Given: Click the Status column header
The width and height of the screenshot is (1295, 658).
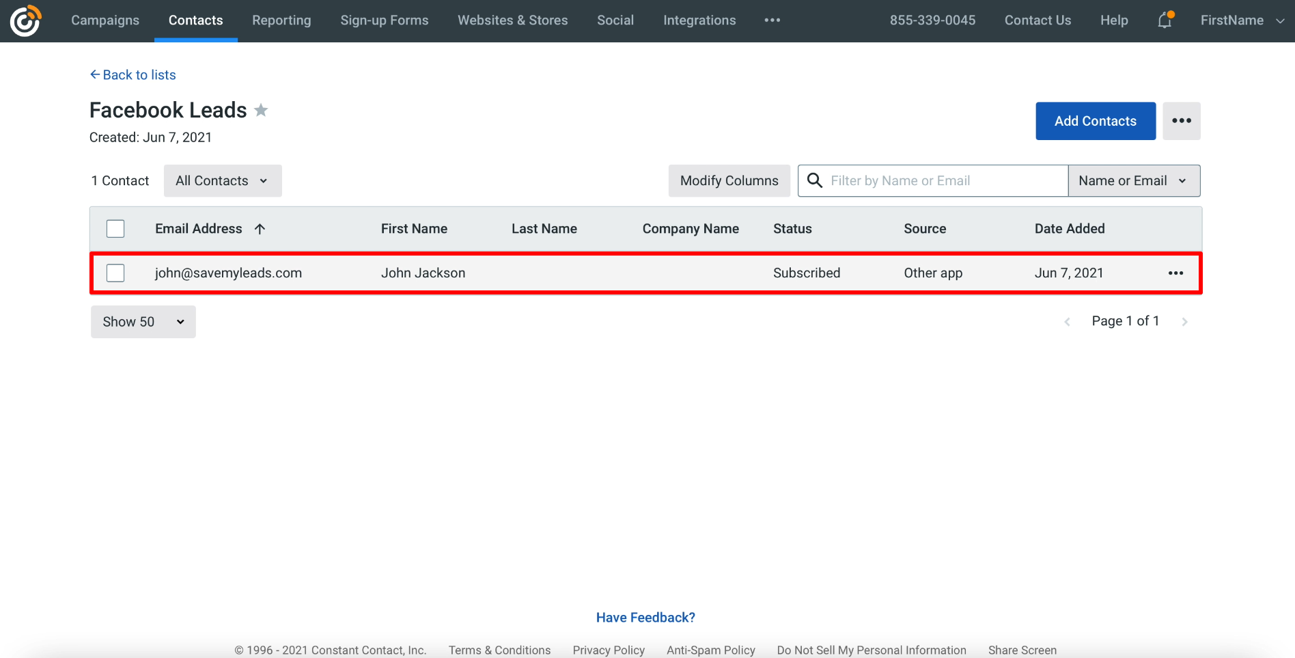Looking at the screenshot, I should (x=792, y=229).
